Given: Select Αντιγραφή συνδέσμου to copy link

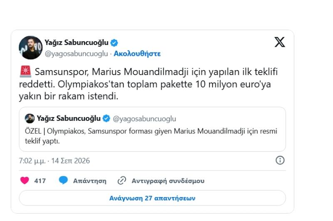Looking at the screenshot, I should point(168,181).
